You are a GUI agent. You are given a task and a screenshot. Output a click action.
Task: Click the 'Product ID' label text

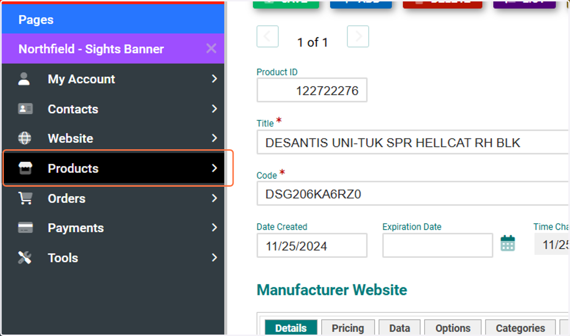point(277,72)
